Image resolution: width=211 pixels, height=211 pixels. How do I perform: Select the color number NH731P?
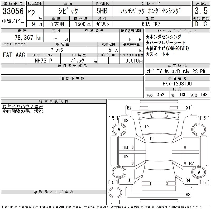click(x=44, y=61)
